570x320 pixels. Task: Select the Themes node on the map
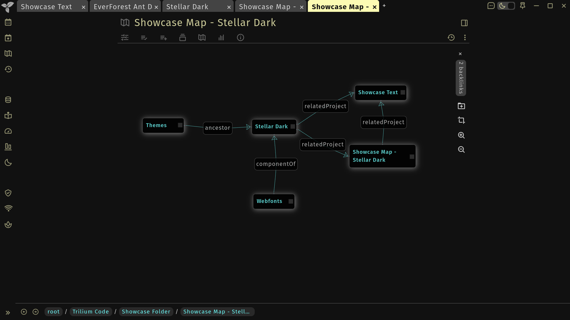click(163, 126)
